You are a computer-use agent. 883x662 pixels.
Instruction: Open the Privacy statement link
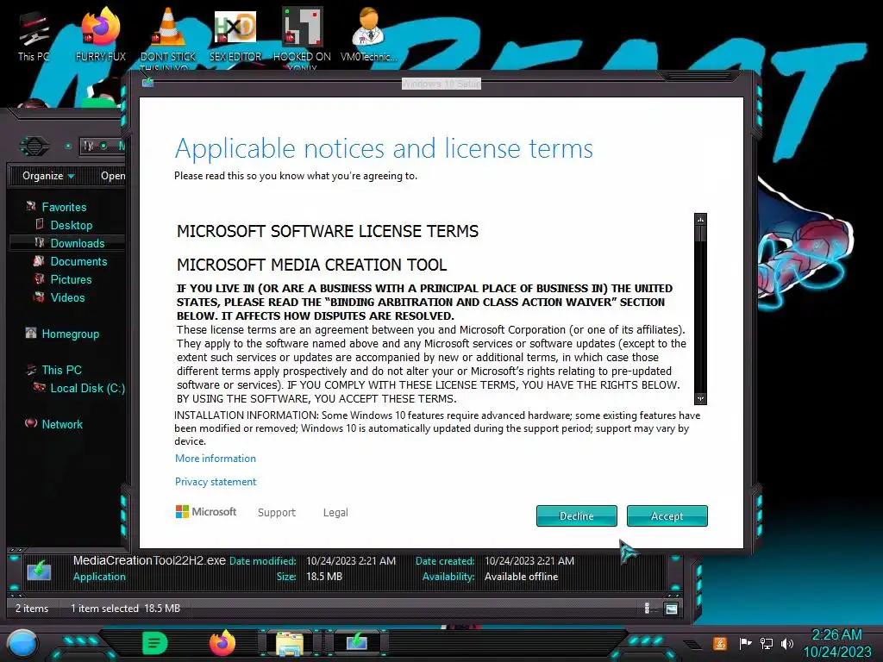(215, 482)
